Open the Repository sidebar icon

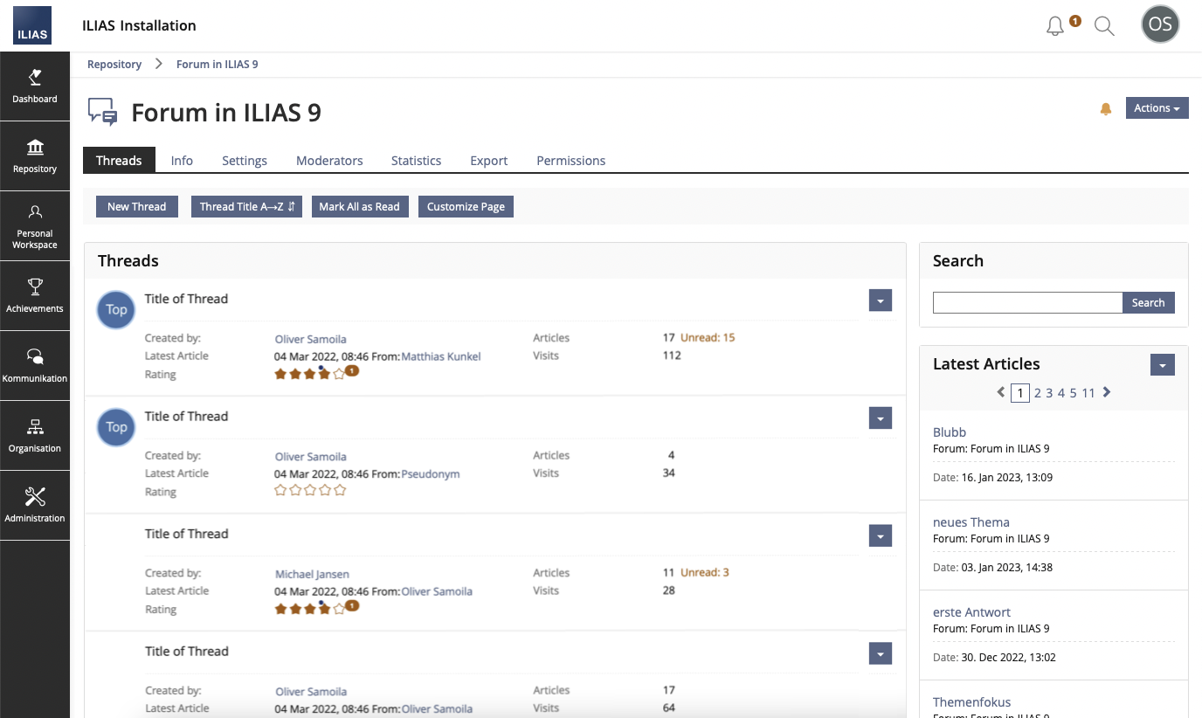[x=35, y=156]
